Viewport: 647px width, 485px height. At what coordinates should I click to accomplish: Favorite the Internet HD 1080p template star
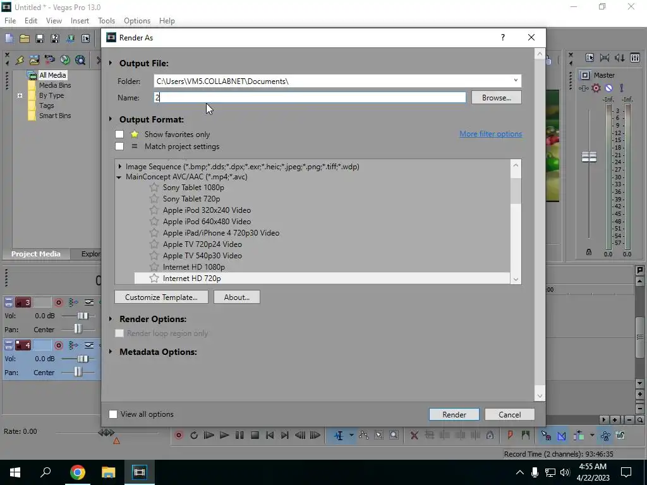[154, 267]
